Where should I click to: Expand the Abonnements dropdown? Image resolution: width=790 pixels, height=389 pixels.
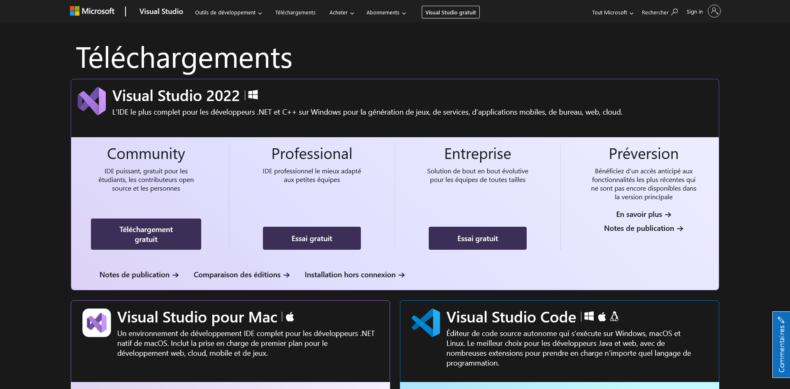click(x=386, y=13)
